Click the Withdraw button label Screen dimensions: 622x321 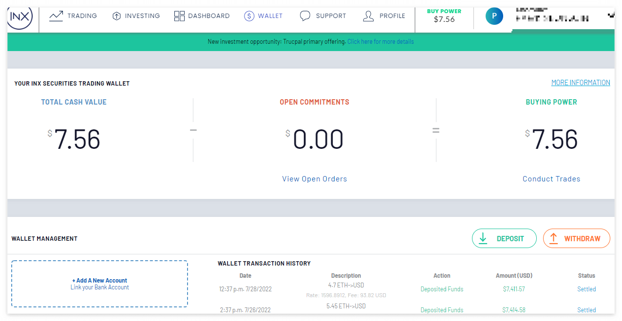pyautogui.click(x=583, y=239)
